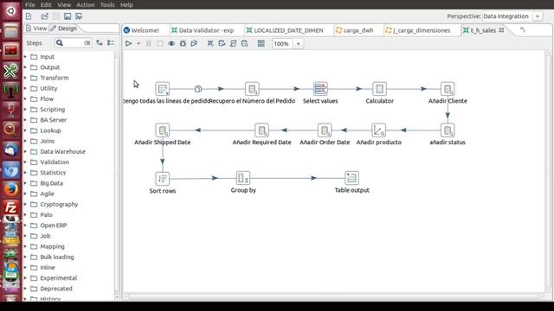Open the Action menu
Screen dimensions: 554x311
[x=86, y=5]
